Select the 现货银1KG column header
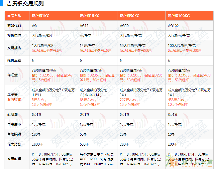The width and height of the screenshot is (214, 169). (40, 16)
